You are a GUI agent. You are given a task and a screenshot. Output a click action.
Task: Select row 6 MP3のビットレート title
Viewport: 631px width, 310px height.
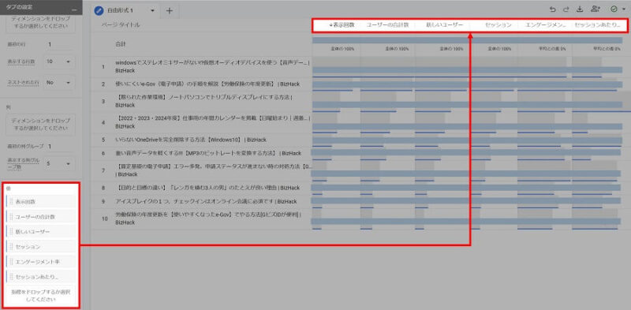pyautogui.click(x=208, y=153)
